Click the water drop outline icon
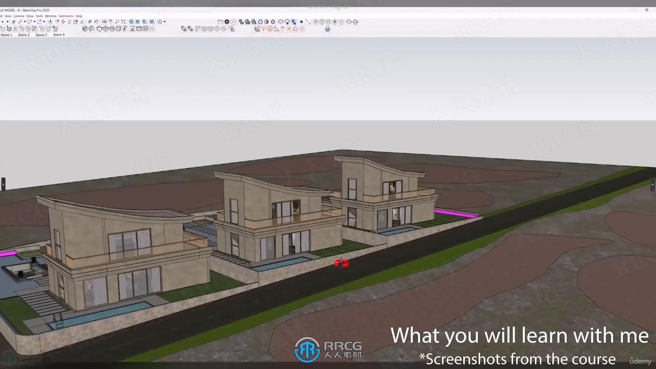656x369 pixels. 260,22
